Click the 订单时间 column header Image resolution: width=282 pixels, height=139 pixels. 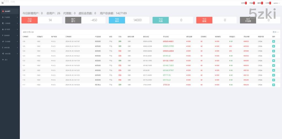point(68,36)
